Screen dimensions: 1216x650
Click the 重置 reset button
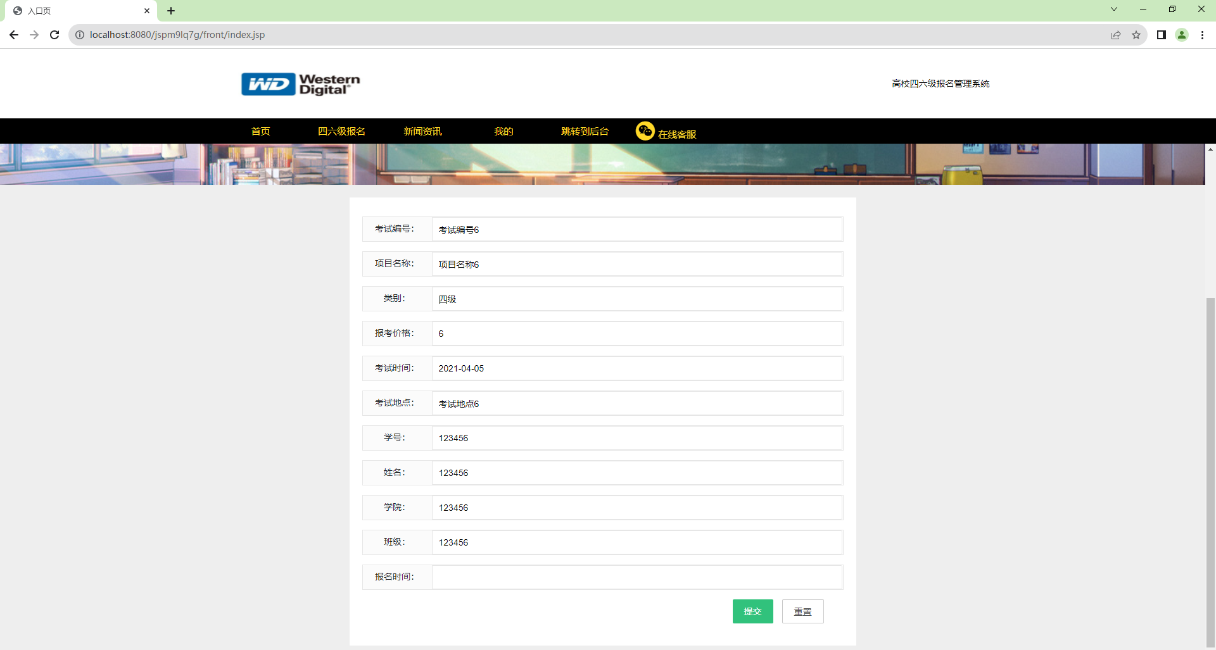coord(802,611)
